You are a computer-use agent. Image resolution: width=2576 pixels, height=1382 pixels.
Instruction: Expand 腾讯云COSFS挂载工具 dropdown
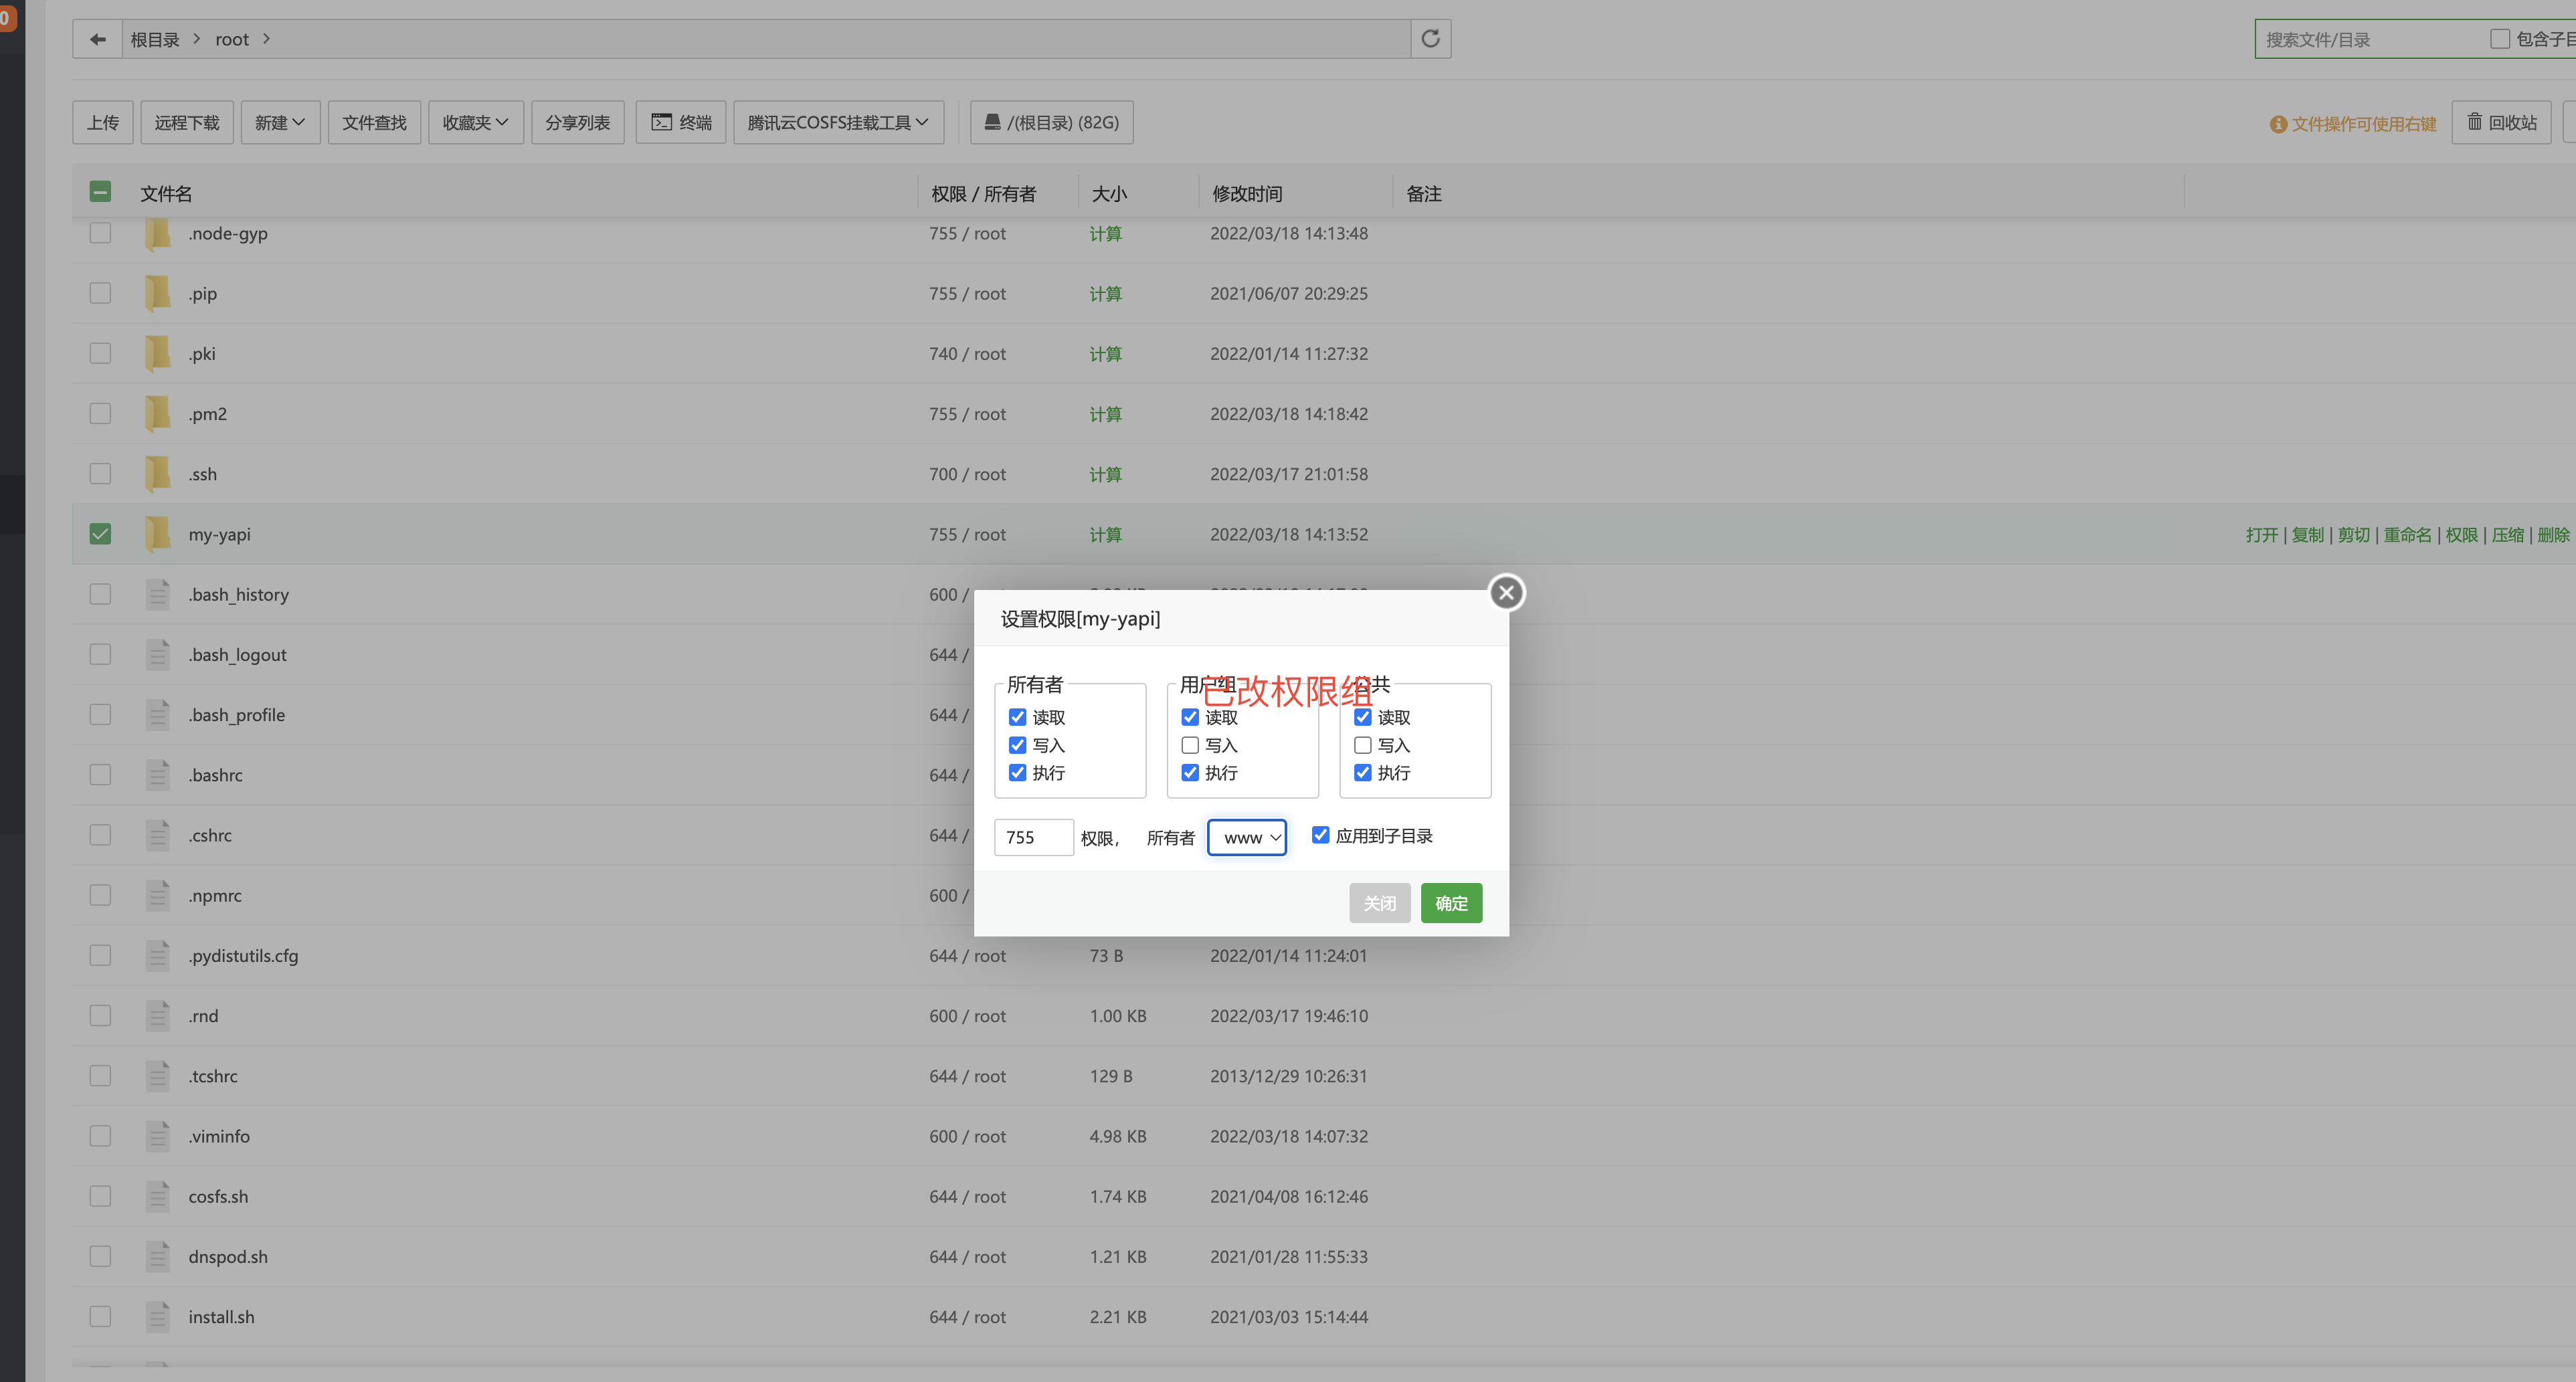[838, 122]
